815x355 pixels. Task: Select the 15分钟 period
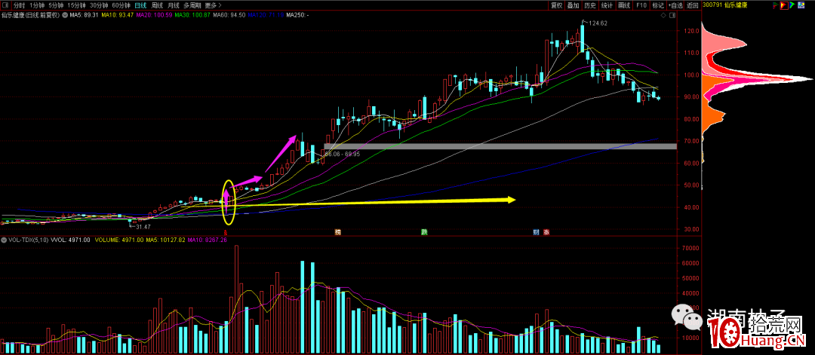(76, 5)
